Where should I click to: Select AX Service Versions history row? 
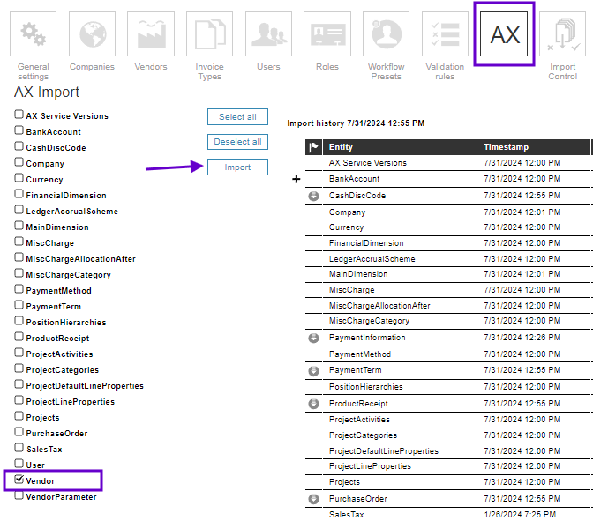click(368, 163)
